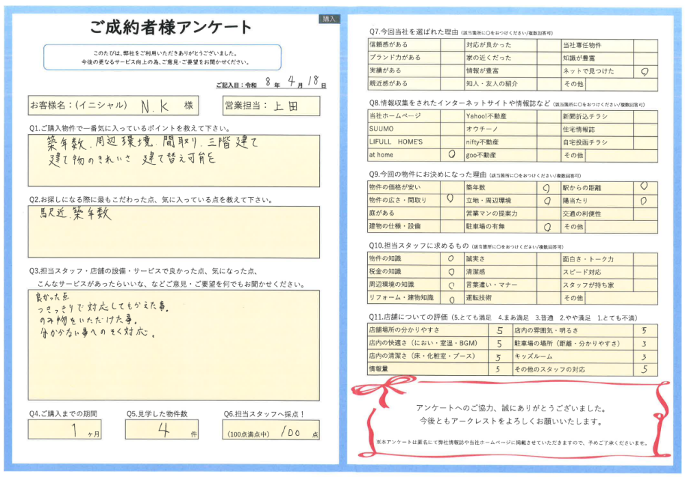Click the 購入 tag at top
The image size is (685, 477).
pos(329,19)
